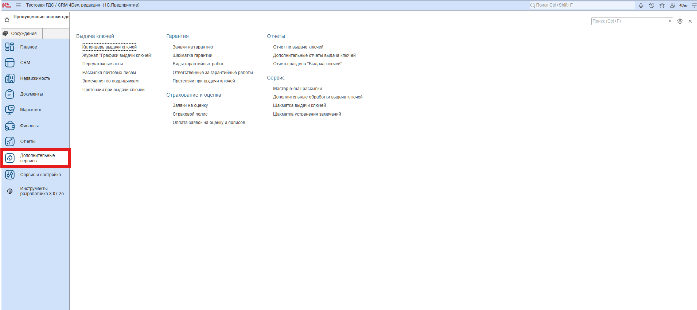Open the section panel settings gear
The image size is (697, 310).
[680, 21]
